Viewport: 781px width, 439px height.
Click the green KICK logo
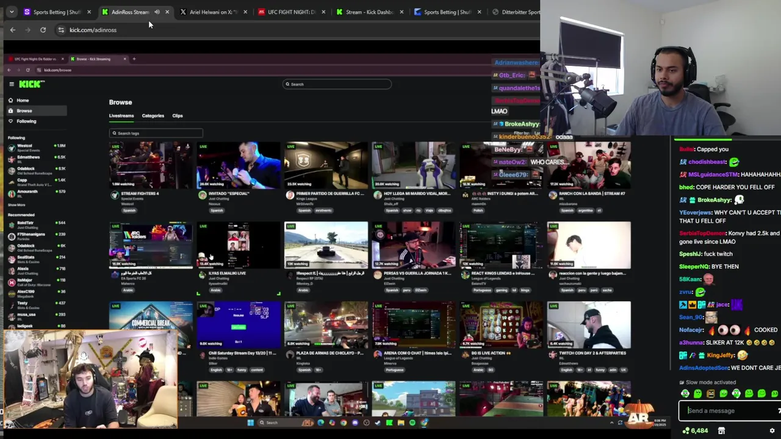(x=31, y=84)
